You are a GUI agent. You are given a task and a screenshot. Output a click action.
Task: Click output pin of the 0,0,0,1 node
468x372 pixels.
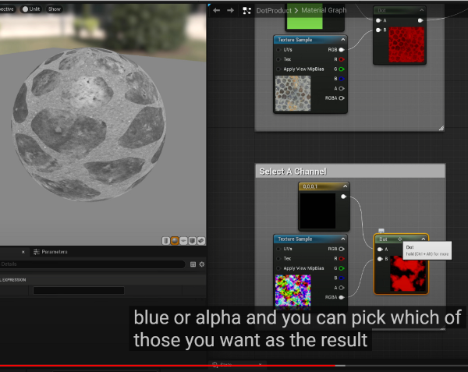point(343,197)
